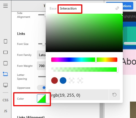
Task: Pick the blue saved color swatch
Action: (63, 80)
